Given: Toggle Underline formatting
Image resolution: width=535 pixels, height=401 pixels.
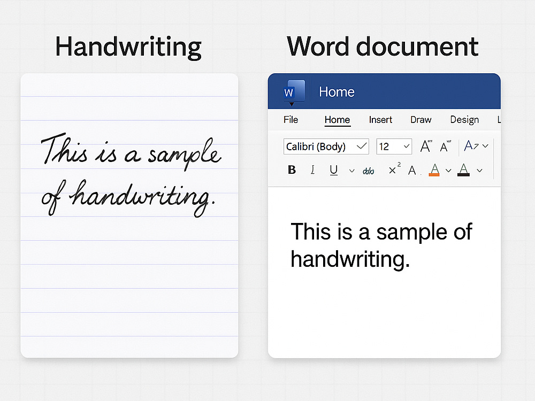Looking at the screenshot, I should (334, 170).
